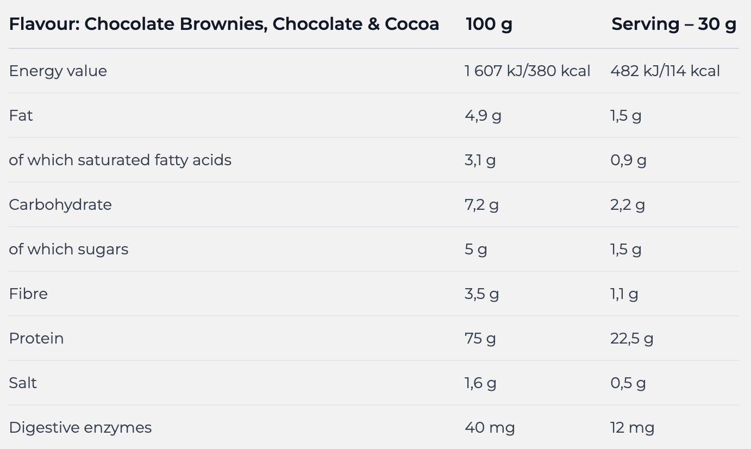The height and width of the screenshot is (449, 751).
Task: Select the 'Salt' row label
Action: point(23,383)
